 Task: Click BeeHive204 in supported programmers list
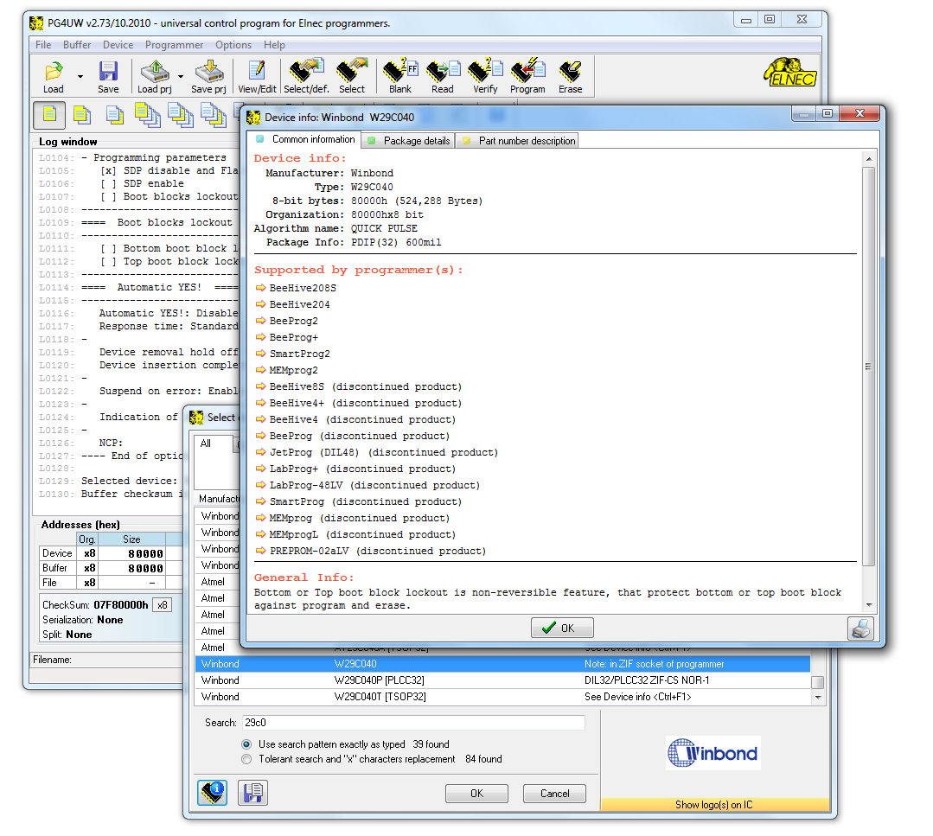coord(299,304)
